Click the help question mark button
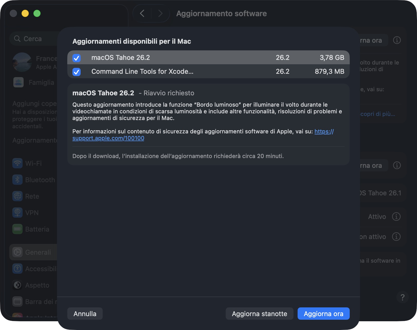 tap(402, 297)
